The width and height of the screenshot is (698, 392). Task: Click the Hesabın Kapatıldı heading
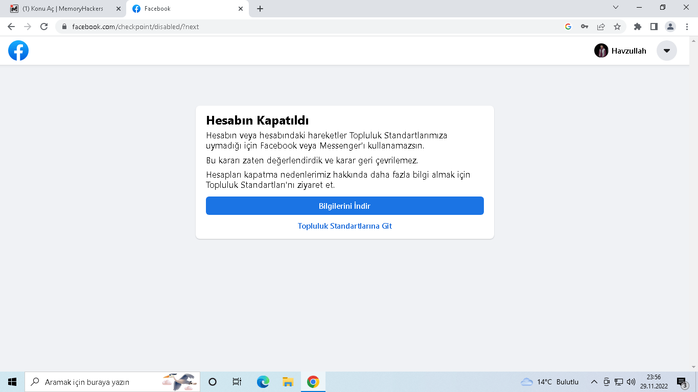258,120
